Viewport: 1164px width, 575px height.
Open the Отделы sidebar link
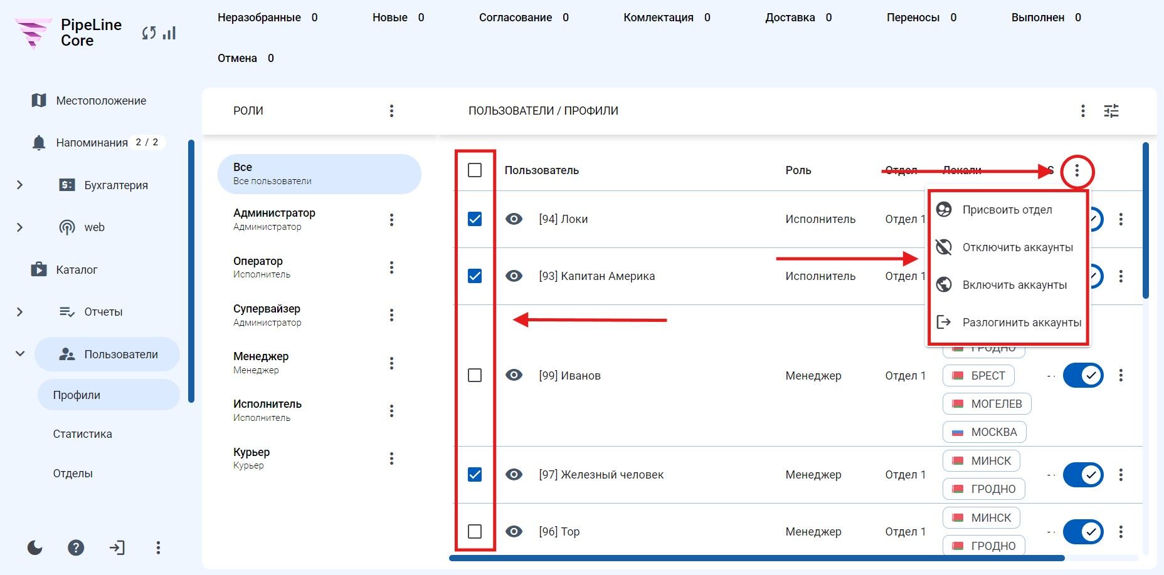(x=73, y=474)
